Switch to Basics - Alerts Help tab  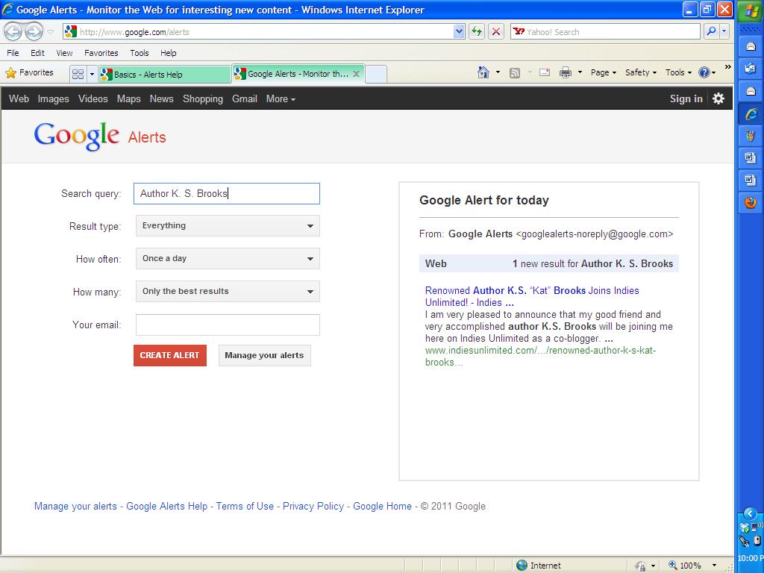[164, 74]
